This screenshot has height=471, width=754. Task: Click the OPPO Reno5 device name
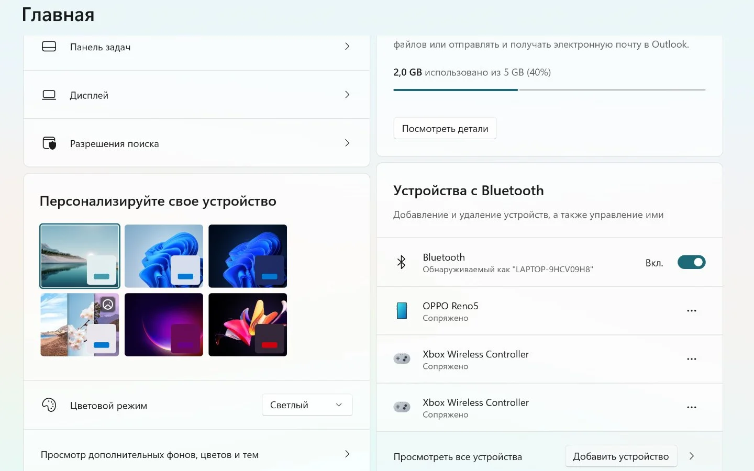(451, 306)
